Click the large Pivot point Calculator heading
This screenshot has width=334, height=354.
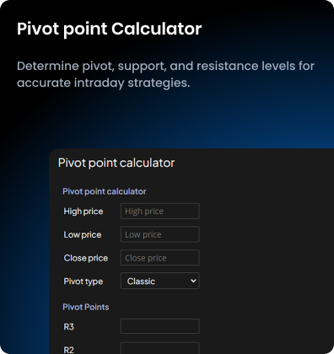109,29
